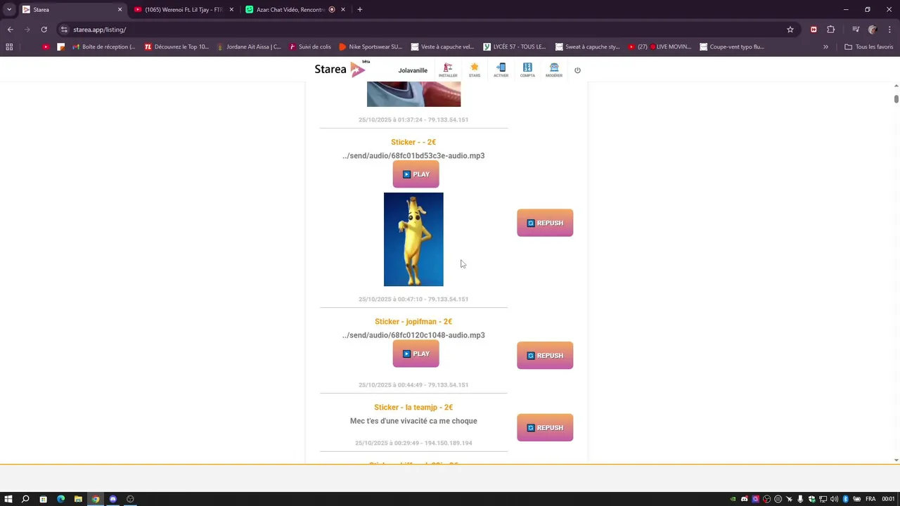
Task: Click the timestamp 25/10/2025 à 00:29:49
Action: point(387,443)
